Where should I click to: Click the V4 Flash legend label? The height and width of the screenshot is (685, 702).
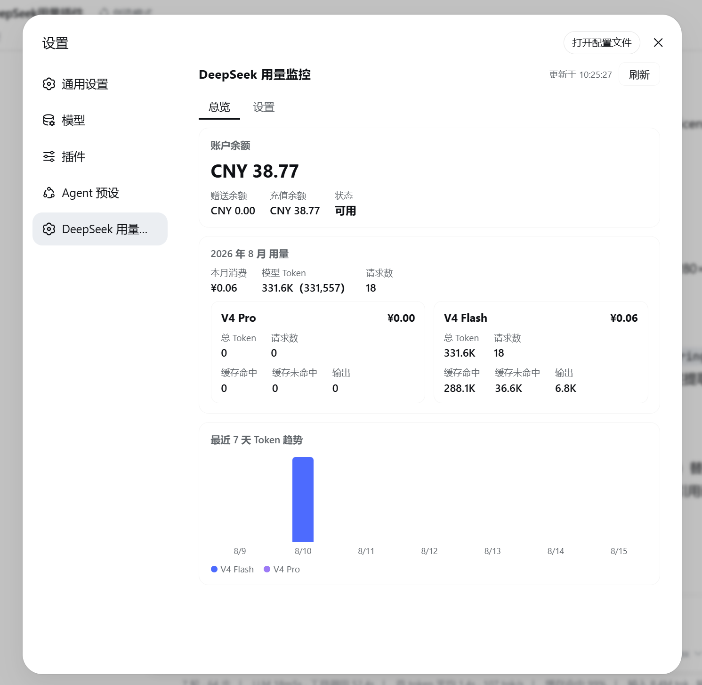pos(237,569)
